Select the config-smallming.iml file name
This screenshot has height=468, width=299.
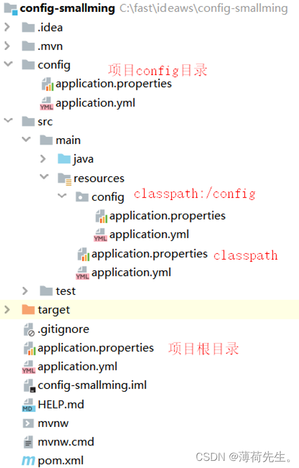pyautogui.click(x=92, y=385)
